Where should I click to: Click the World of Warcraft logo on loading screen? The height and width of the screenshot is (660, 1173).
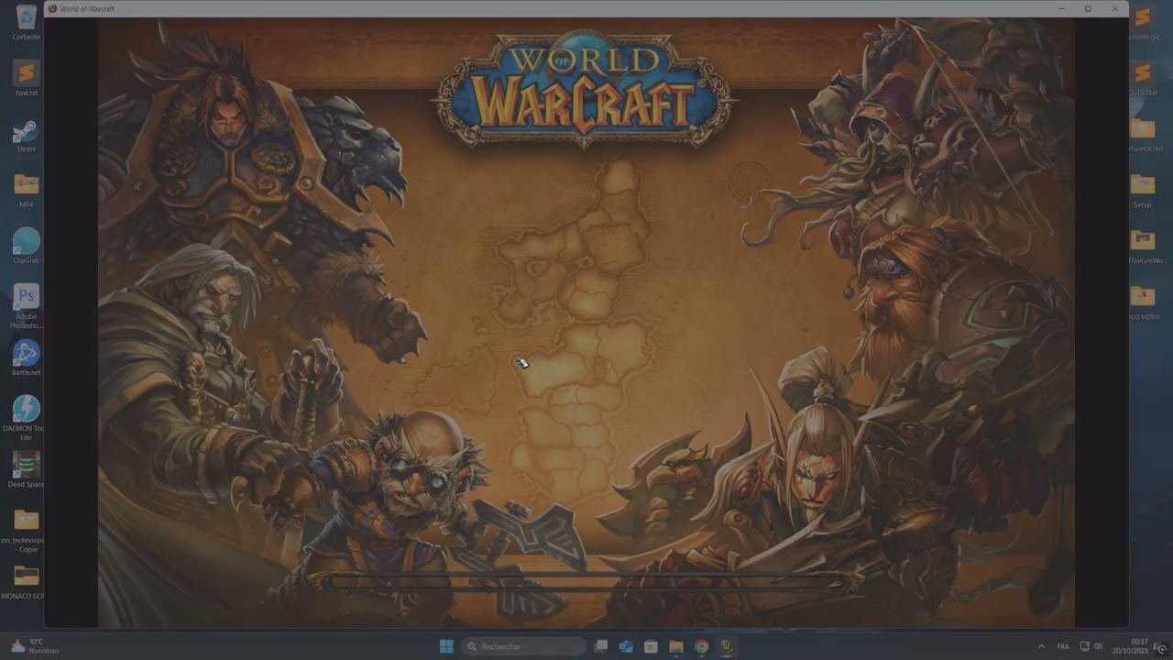[x=585, y=89]
